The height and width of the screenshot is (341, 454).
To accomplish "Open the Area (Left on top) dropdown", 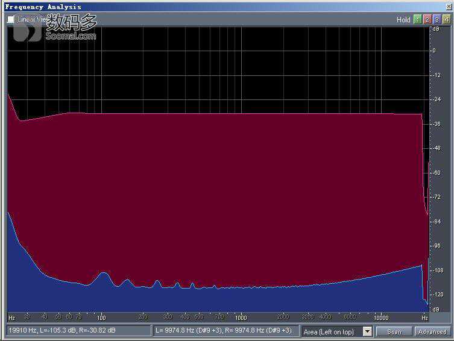I will coord(367,331).
